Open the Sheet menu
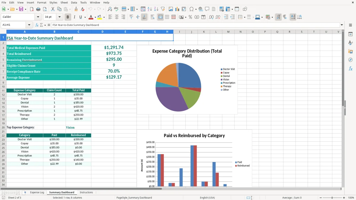The image size is (356, 200). pyautogui.click(x=64, y=2)
